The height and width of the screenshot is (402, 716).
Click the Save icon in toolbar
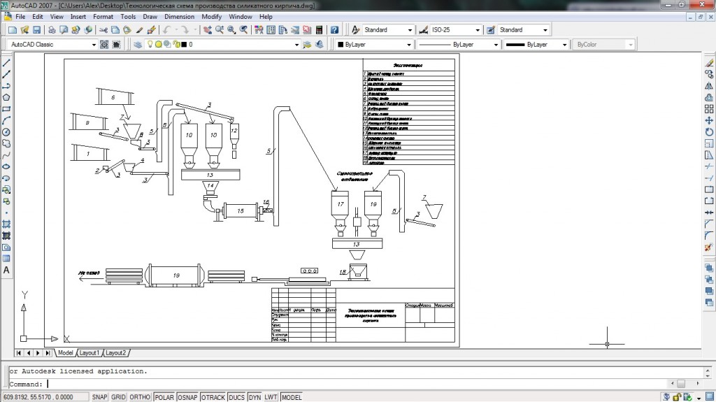click(x=36, y=29)
